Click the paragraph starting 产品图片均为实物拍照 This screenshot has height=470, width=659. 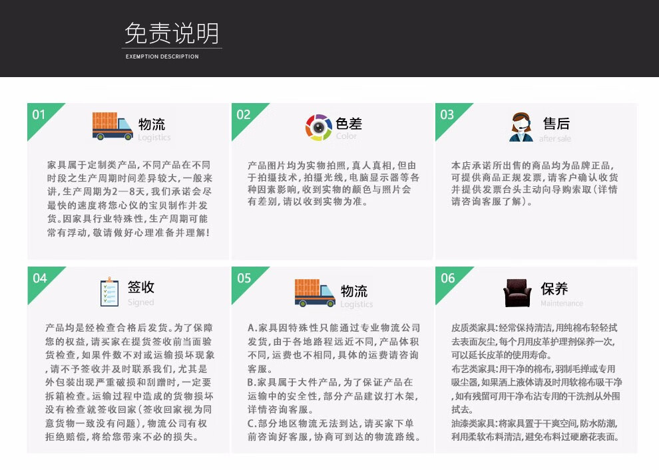tap(333, 183)
